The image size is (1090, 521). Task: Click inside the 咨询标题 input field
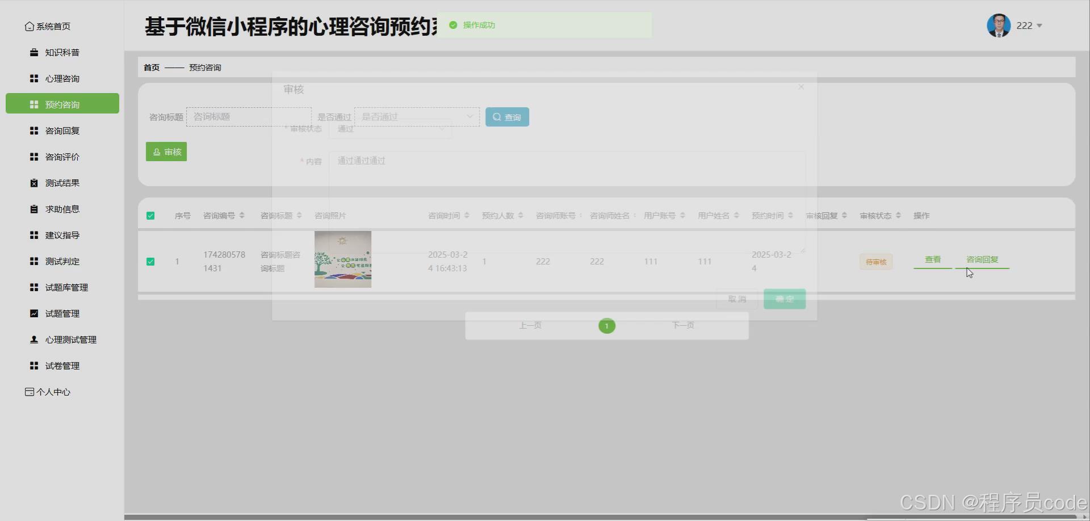249,116
